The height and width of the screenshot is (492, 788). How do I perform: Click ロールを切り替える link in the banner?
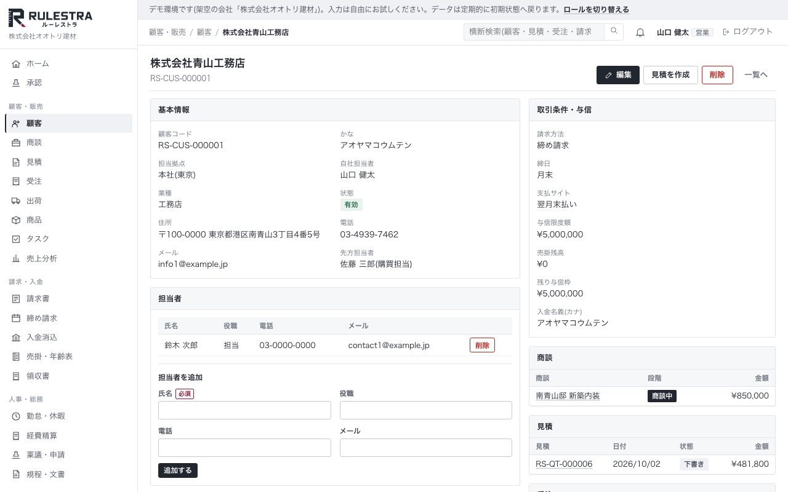tap(596, 10)
